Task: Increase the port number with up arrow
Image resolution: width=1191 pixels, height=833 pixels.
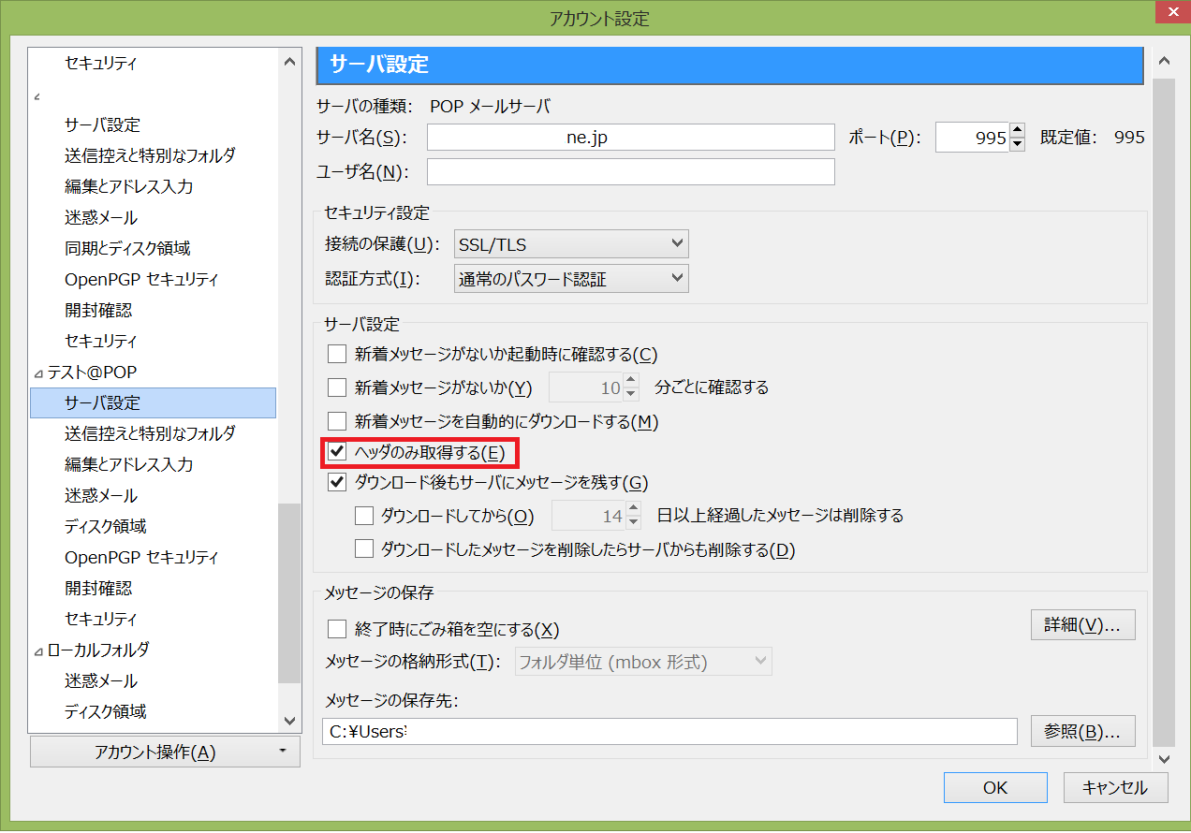Action: (x=1018, y=131)
